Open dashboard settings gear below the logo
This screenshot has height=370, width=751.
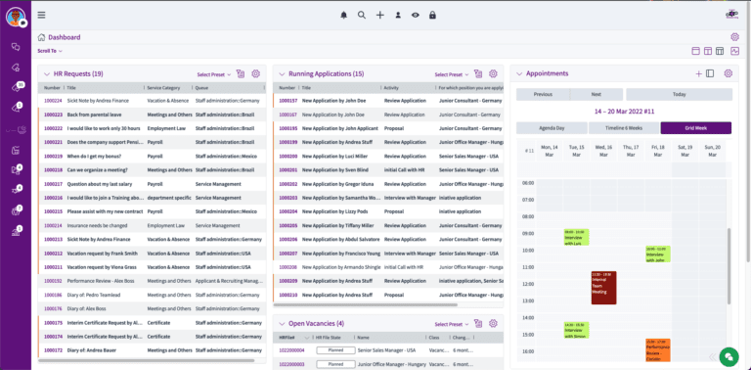[734, 37]
